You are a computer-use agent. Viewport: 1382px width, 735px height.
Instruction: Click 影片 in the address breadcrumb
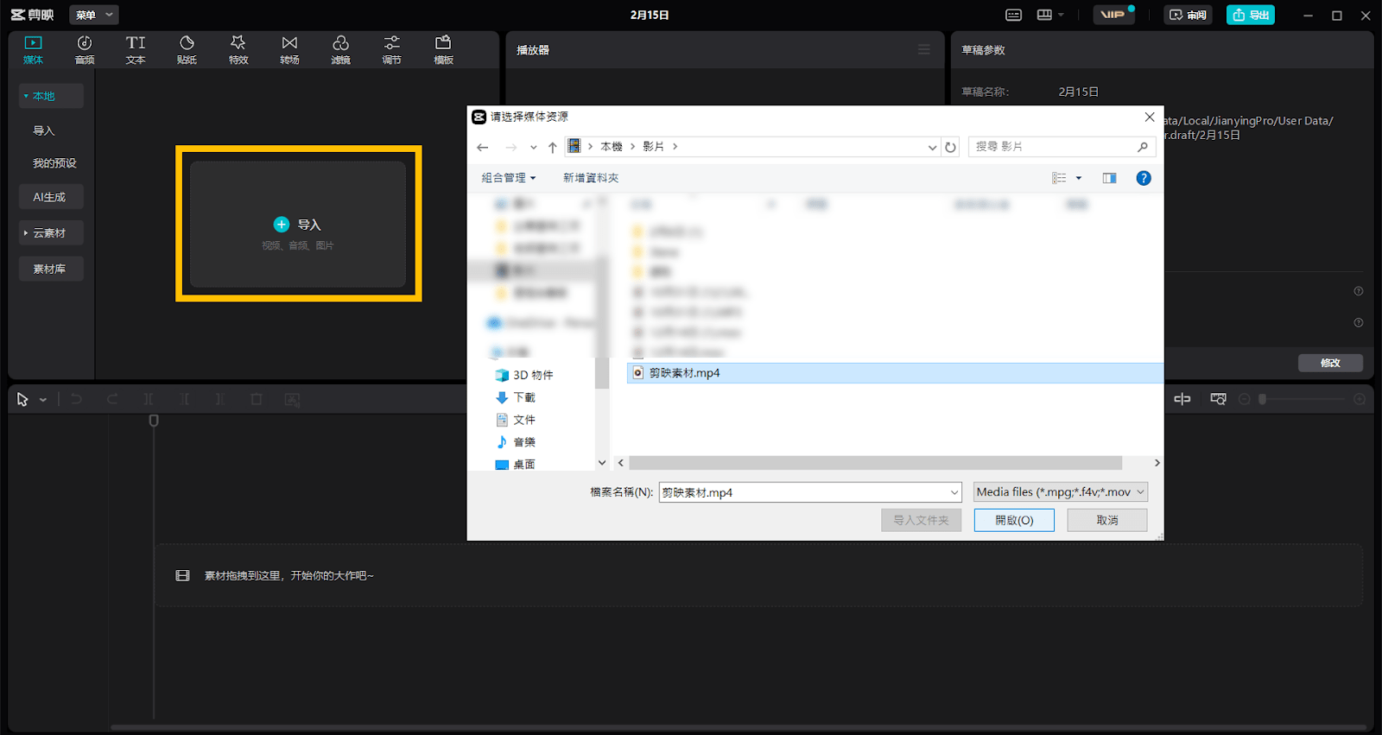tap(654, 147)
